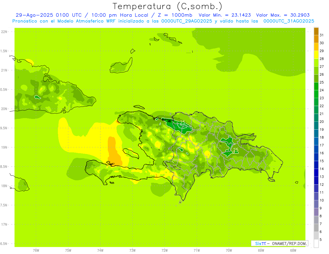Click the "Valor Max. = 30.2903" text

[283, 15]
